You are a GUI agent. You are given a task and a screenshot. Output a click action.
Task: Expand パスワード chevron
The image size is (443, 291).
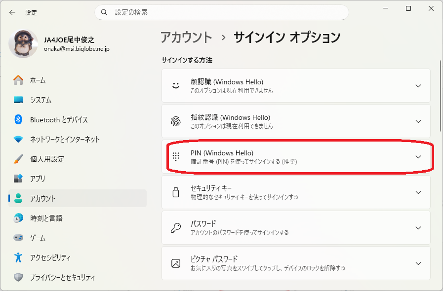tap(418, 228)
